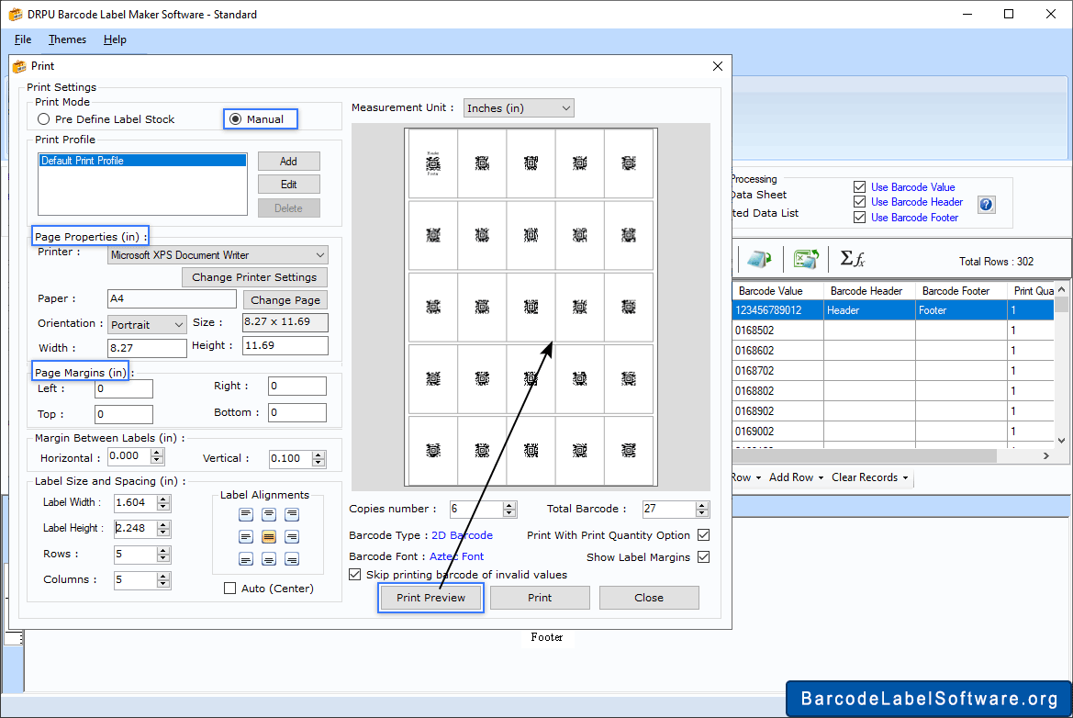
Task: Click Barcode Header column heading
Action: click(x=866, y=291)
